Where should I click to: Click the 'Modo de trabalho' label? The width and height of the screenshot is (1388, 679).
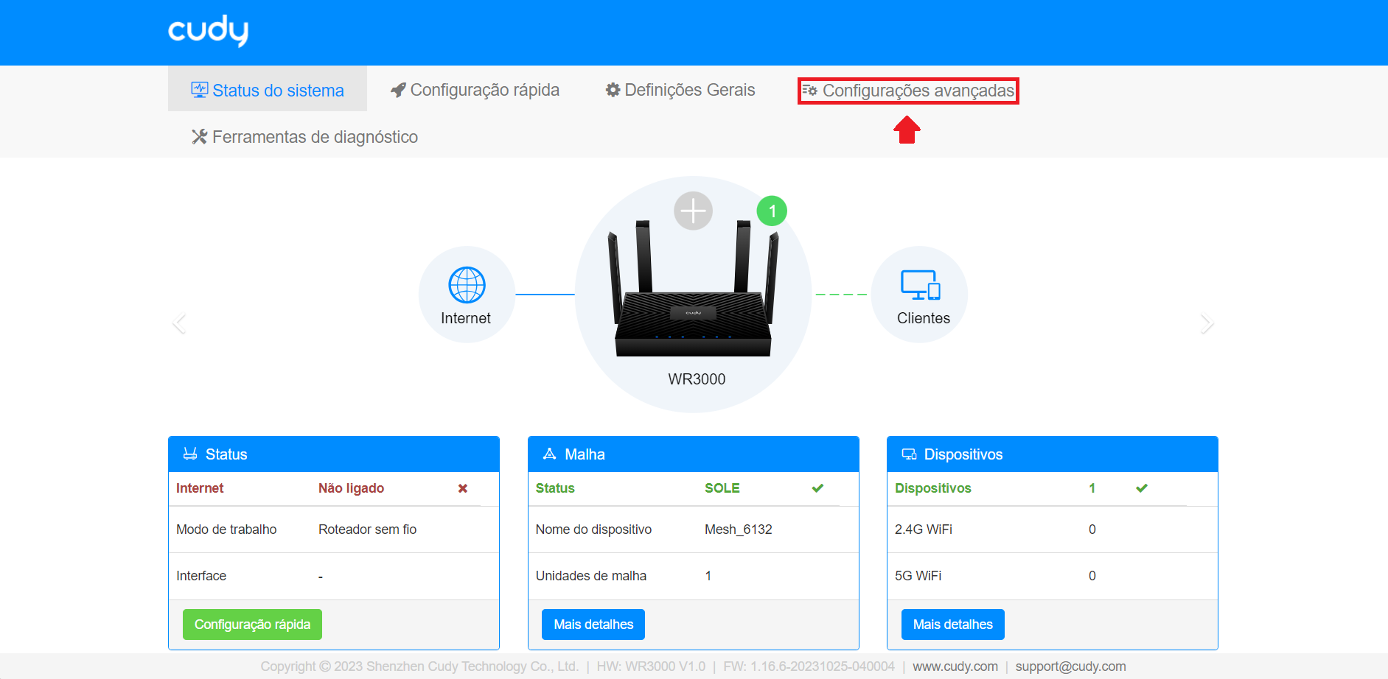tap(226, 530)
